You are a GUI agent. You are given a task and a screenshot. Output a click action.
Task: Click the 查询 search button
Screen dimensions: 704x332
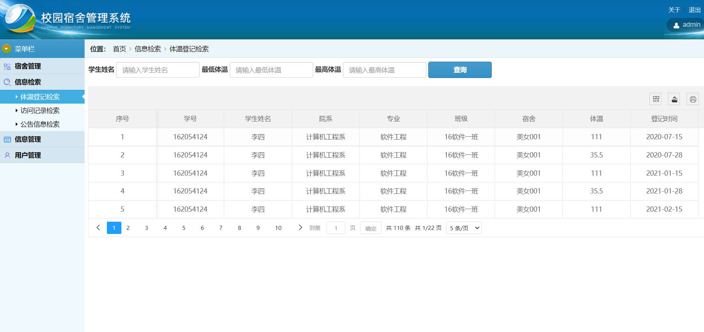coord(460,70)
